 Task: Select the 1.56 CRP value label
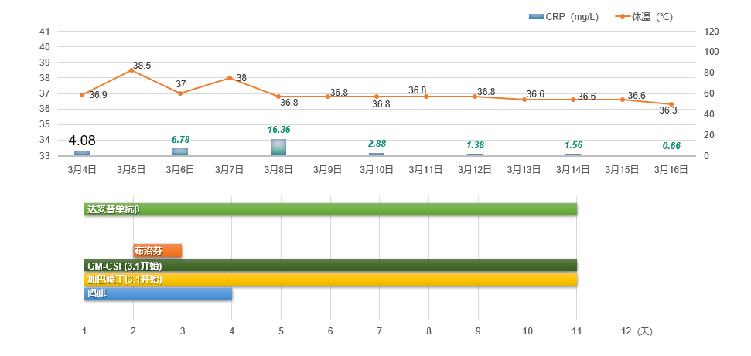pos(573,145)
